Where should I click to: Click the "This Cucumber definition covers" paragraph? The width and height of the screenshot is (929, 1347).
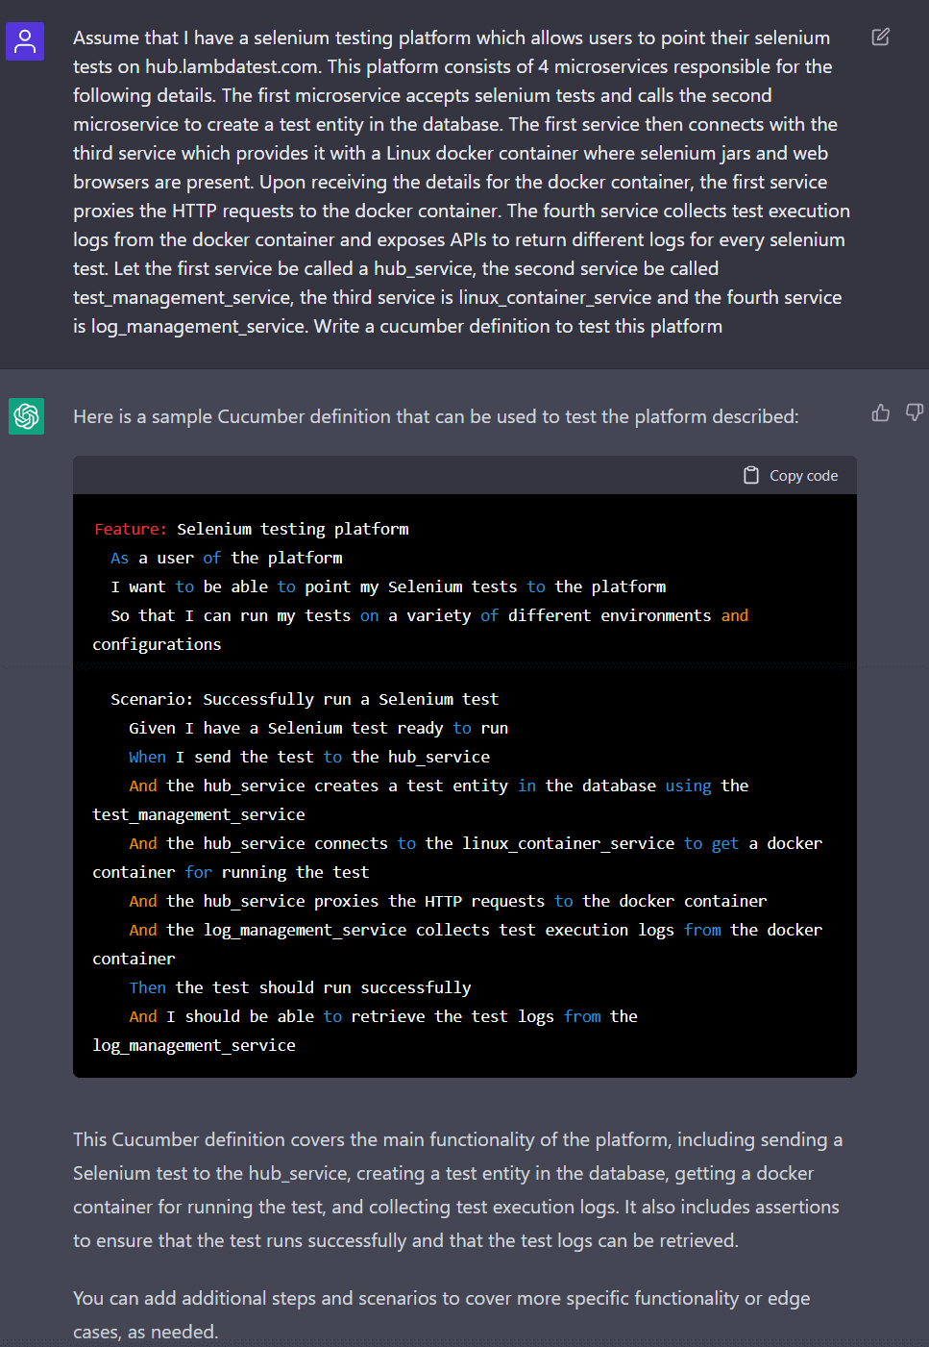point(457,1189)
